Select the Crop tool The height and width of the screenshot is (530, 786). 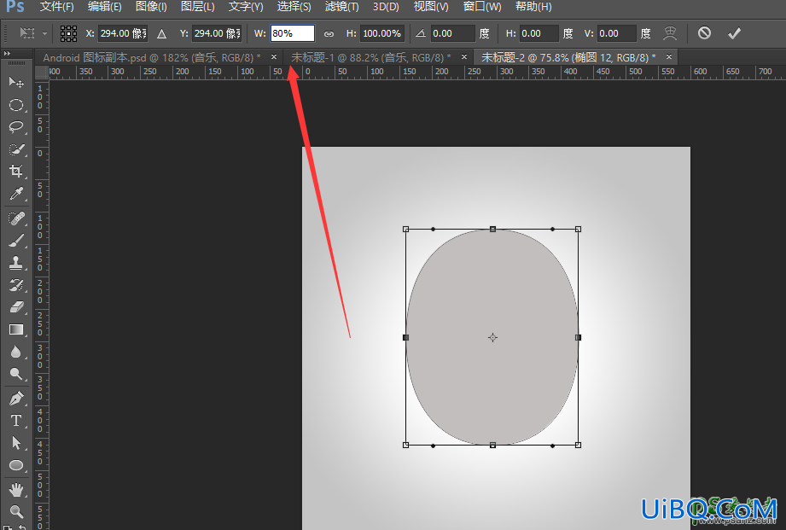point(16,172)
